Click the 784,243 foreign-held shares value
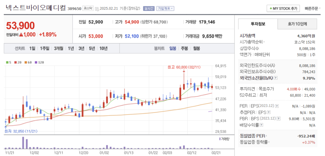 tap(309, 72)
